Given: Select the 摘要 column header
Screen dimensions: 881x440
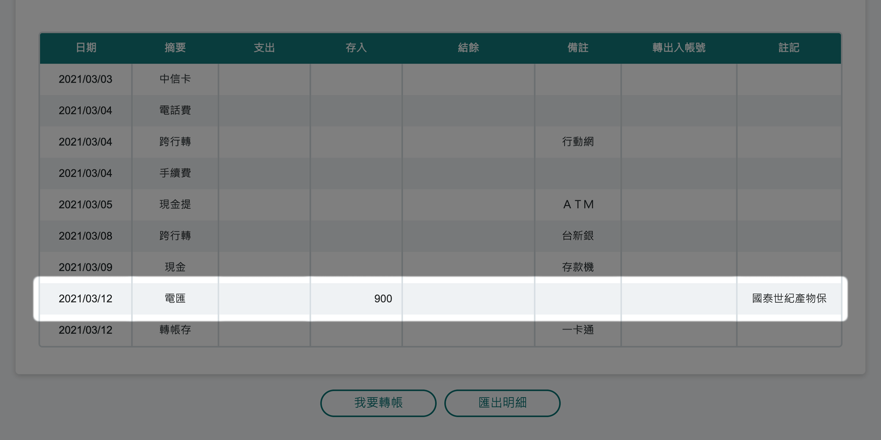Looking at the screenshot, I should point(175,48).
